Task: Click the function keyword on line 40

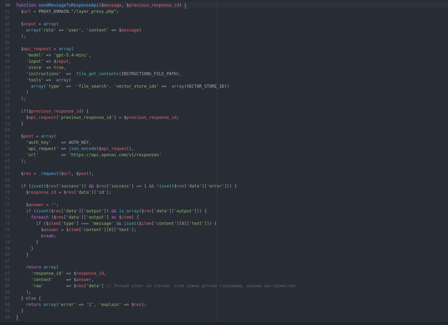Action: (x=26, y=5)
